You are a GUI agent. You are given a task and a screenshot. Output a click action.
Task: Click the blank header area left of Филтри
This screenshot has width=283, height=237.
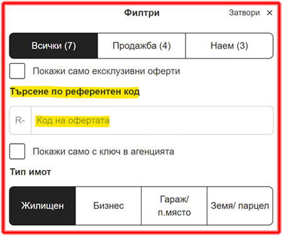click(x=63, y=13)
